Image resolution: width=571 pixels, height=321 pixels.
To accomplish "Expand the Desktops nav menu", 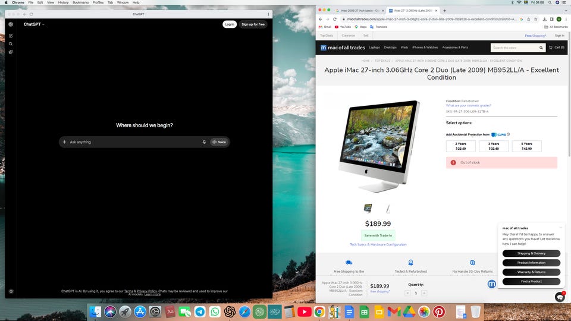I will (390, 48).
